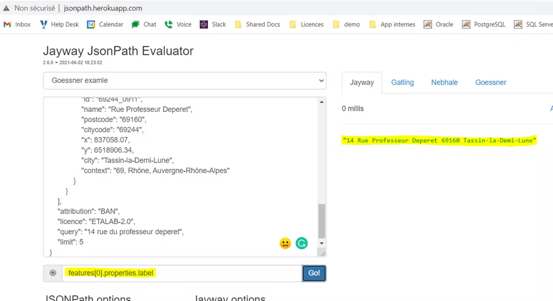Screen dimensions: 553x301
Task: Click the green Grammarly icon
Action: click(x=302, y=243)
